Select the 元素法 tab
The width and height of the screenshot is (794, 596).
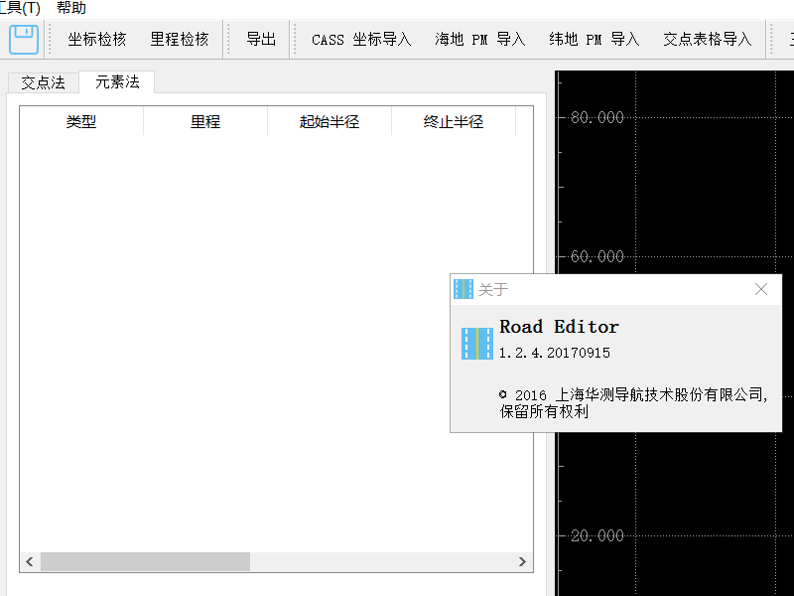tap(117, 82)
